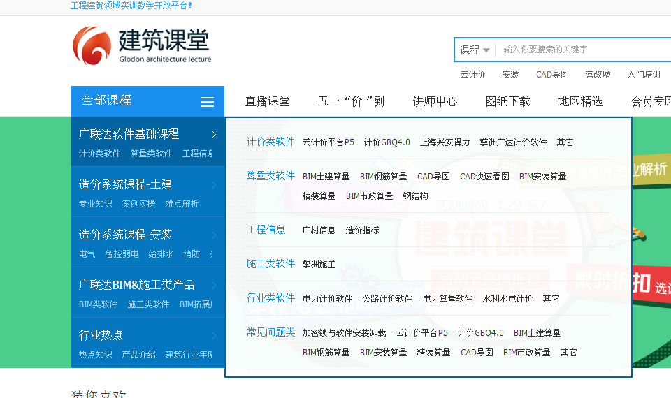
Task: Select 加密锁与软件安装卸载 FAQ link
Action: 344,332
